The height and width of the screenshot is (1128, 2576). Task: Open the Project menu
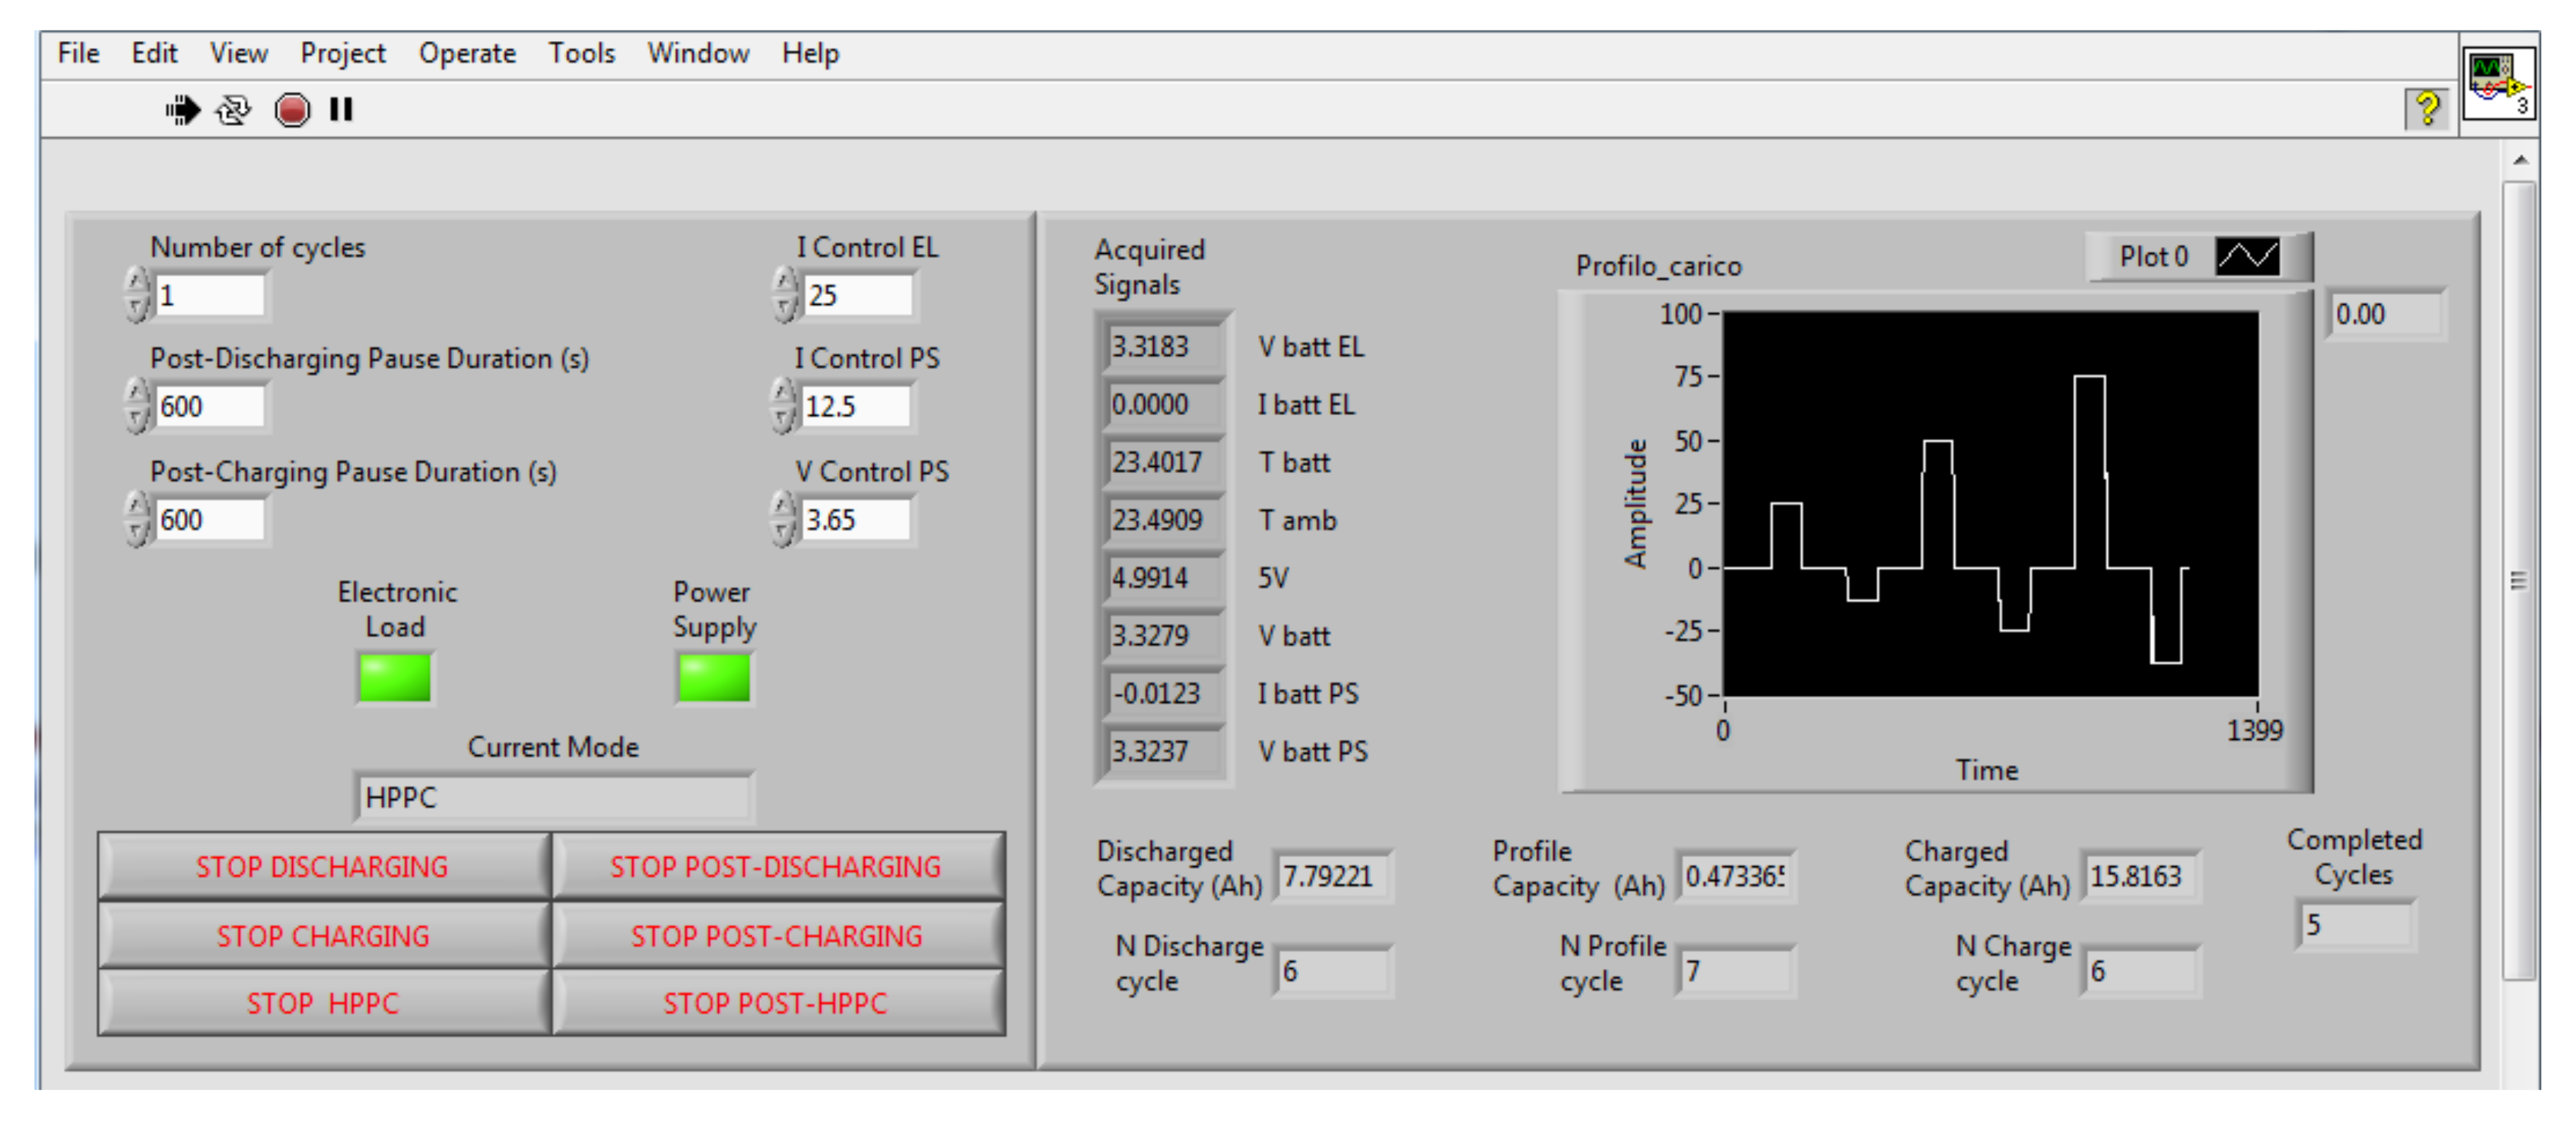click(343, 53)
